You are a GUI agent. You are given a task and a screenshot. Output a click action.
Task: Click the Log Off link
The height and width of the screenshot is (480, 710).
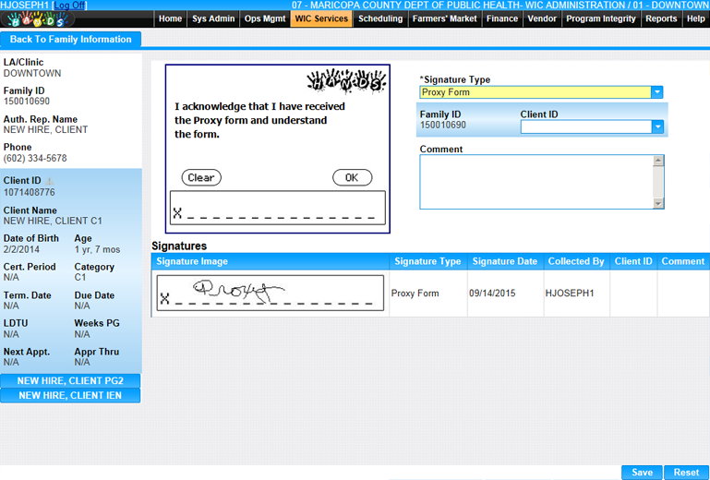click(x=69, y=6)
